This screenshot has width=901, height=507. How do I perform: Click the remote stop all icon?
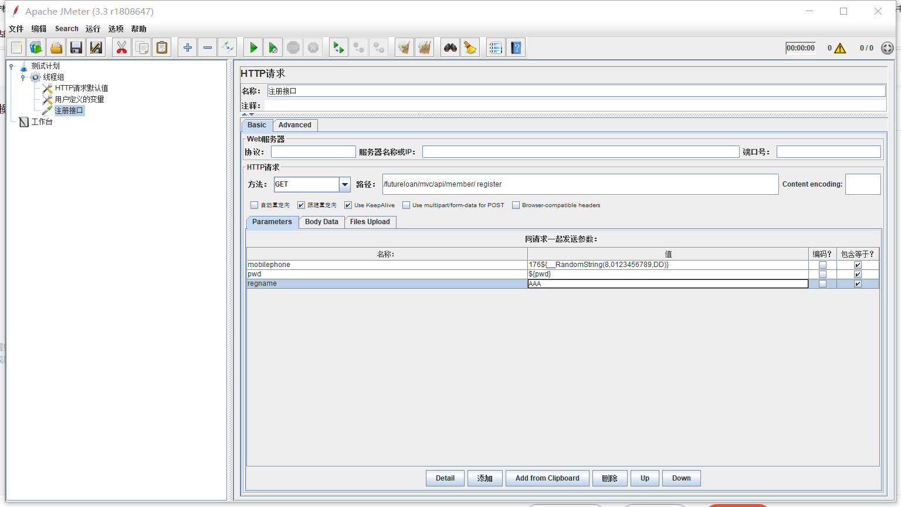pyautogui.click(x=358, y=48)
